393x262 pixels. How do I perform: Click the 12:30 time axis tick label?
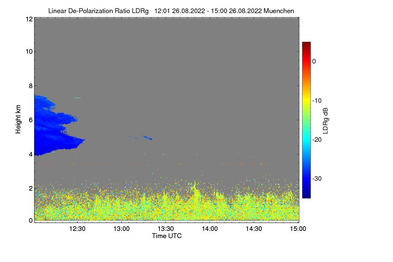tap(77, 229)
